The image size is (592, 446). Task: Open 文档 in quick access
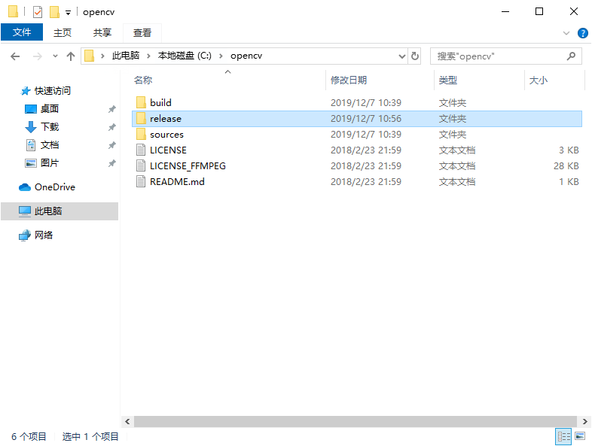point(50,145)
